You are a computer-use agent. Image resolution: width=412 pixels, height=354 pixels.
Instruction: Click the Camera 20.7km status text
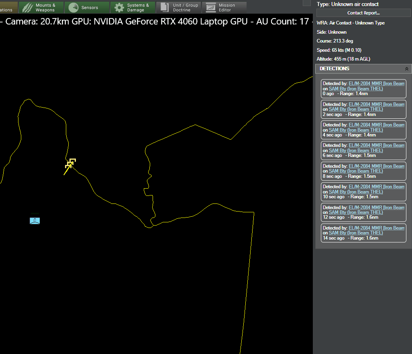coord(37,22)
